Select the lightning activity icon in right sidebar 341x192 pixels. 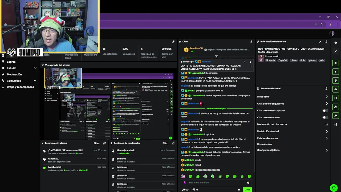click(335, 72)
